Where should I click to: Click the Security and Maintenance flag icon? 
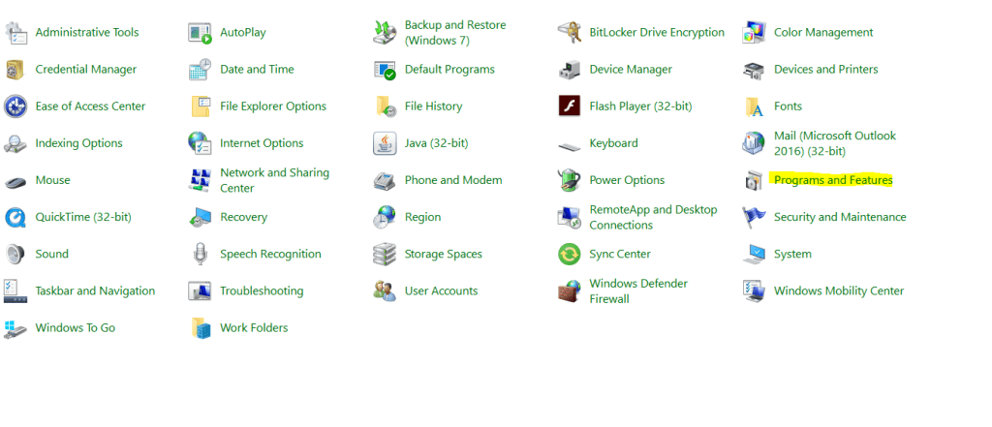(754, 217)
